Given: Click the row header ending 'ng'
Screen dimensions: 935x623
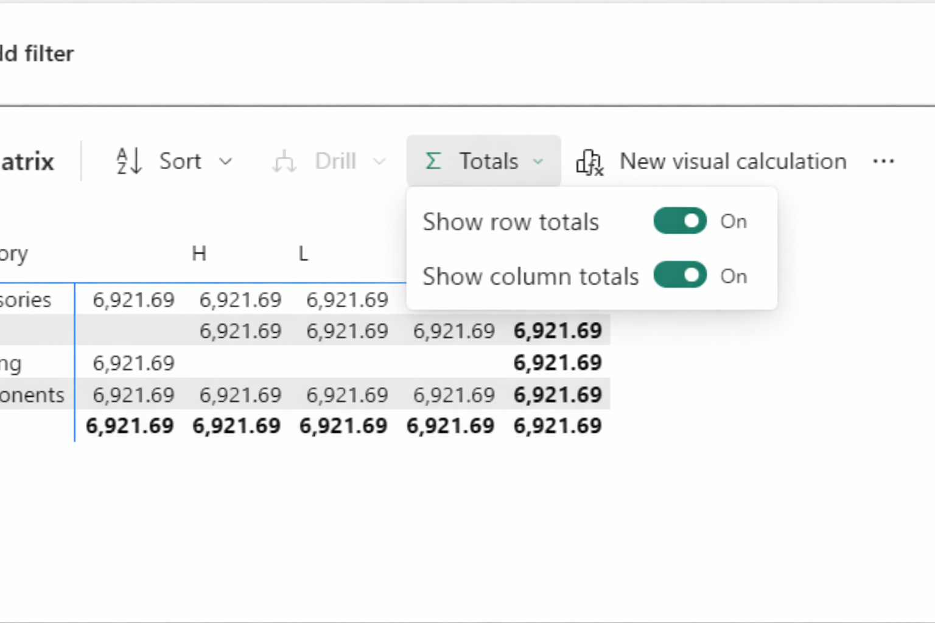Looking at the screenshot, I should tap(11, 364).
